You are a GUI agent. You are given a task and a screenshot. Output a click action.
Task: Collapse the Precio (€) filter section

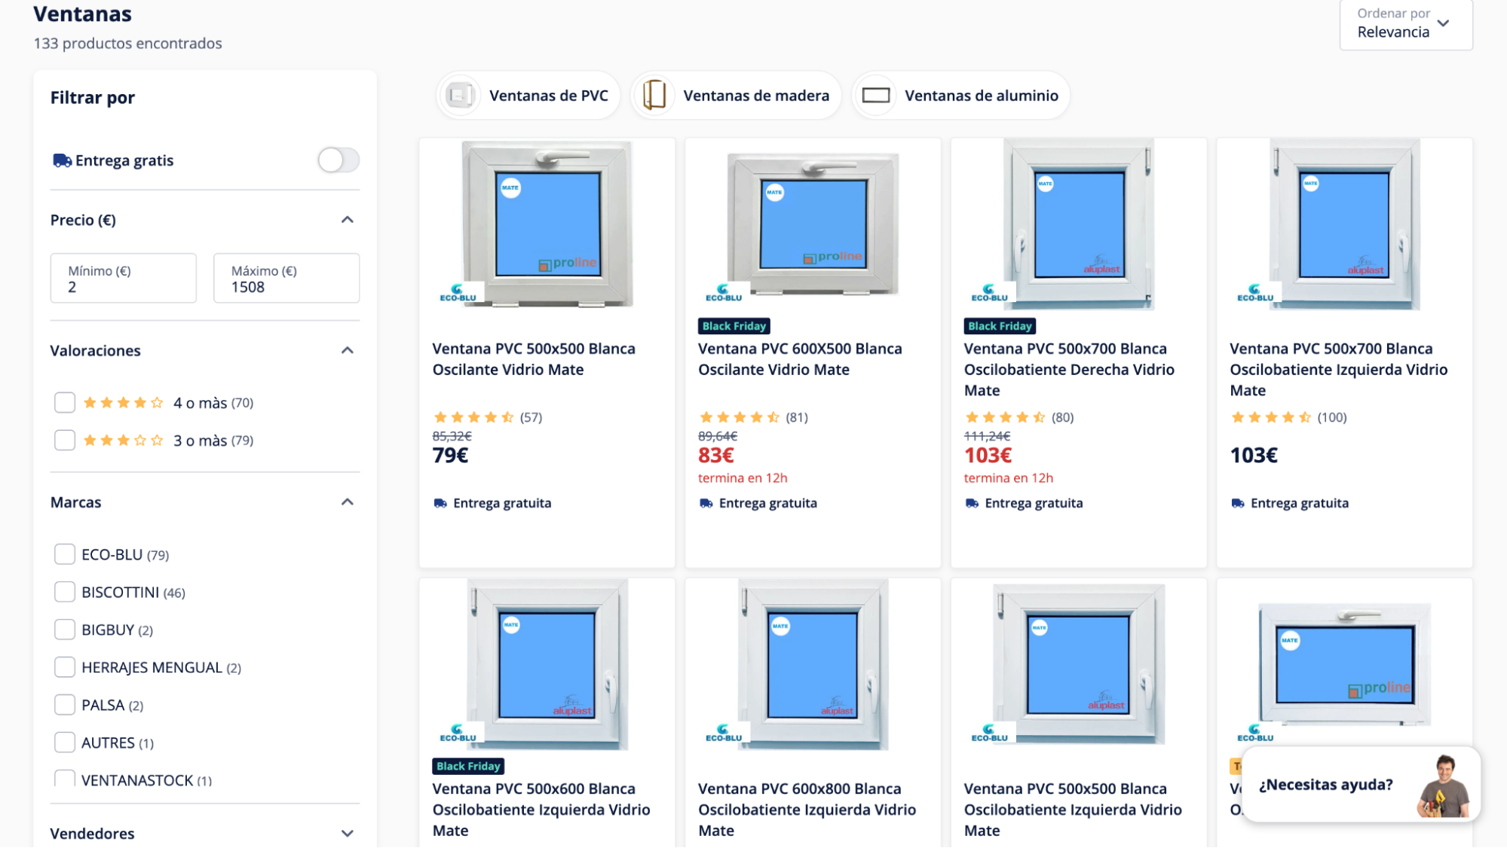348,220
